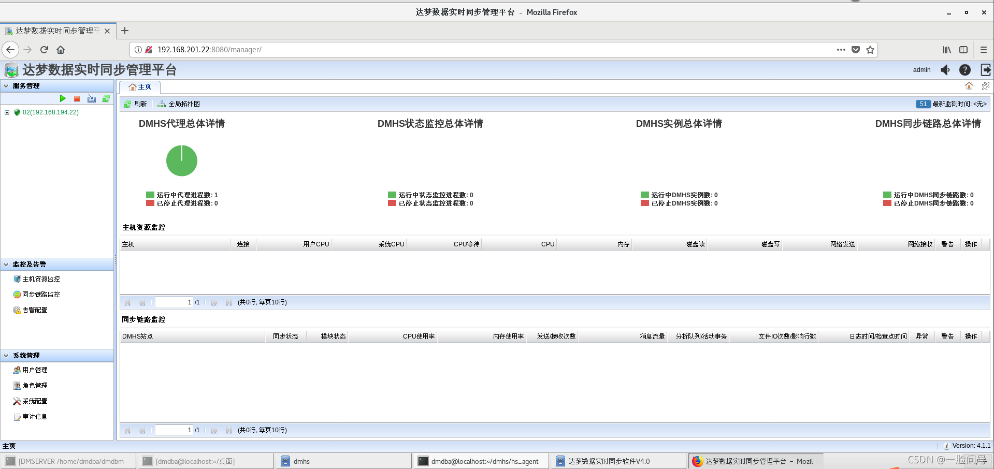Click the Firefox back button
Screen dimensions: 994x469
10,50
